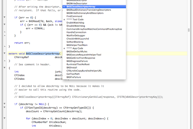
Task: Click the 'CFArrayRef' parameter type in the declaration
Action: pyautogui.click(x=22, y=57)
